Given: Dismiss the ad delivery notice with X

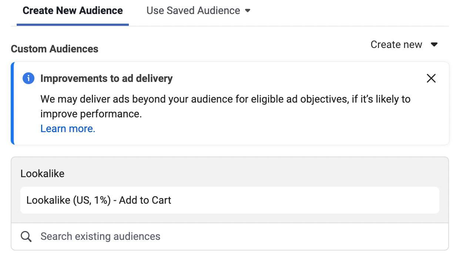Looking at the screenshot, I should tap(431, 78).
